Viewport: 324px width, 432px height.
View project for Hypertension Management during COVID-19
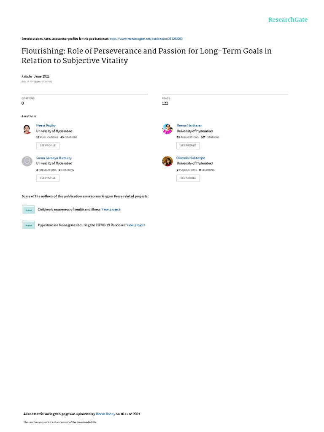pos(136,225)
